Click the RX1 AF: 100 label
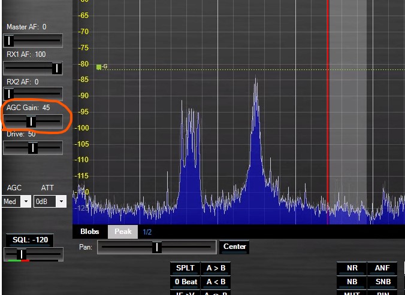The width and height of the screenshot is (405, 295). [x=26, y=54]
